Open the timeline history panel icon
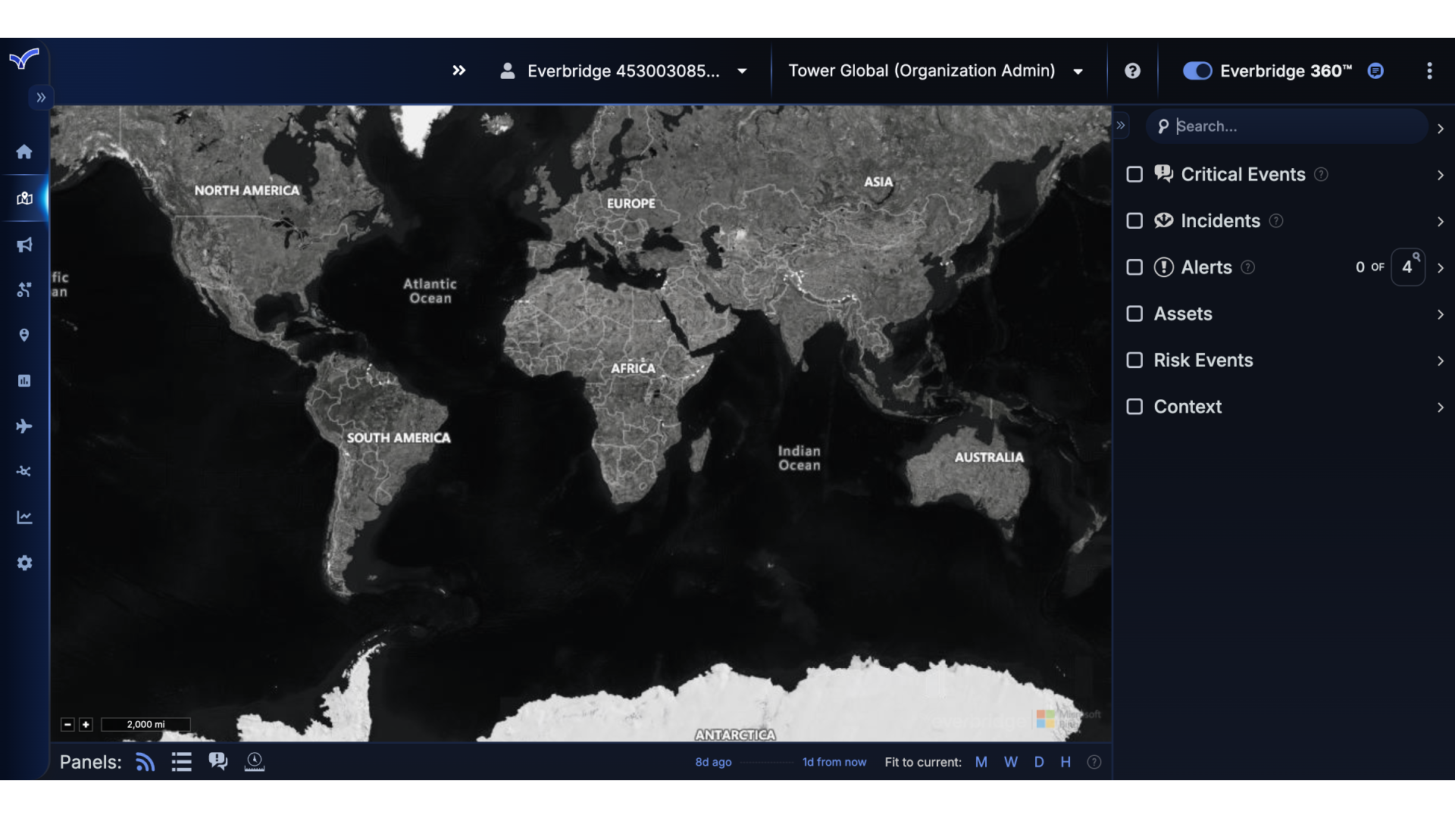The image size is (1455, 818). pos(254,762)
